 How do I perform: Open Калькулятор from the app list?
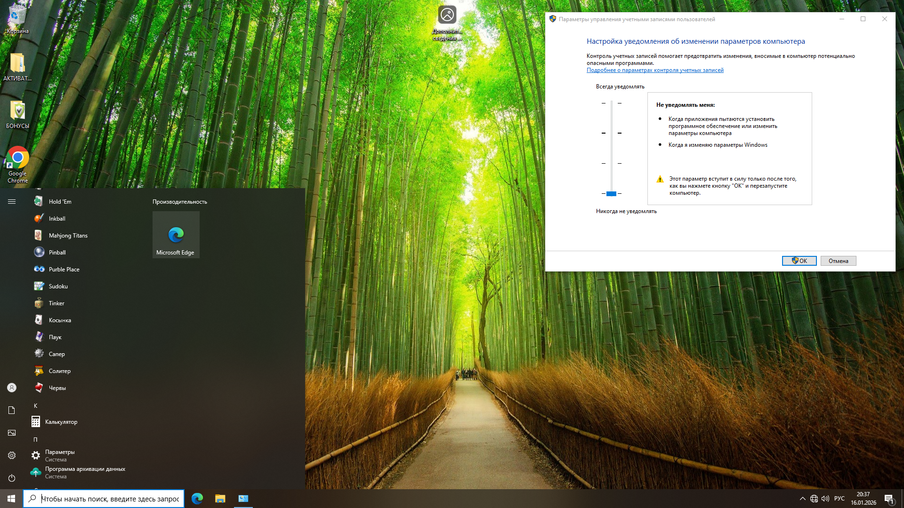click(x=61, y=422)
